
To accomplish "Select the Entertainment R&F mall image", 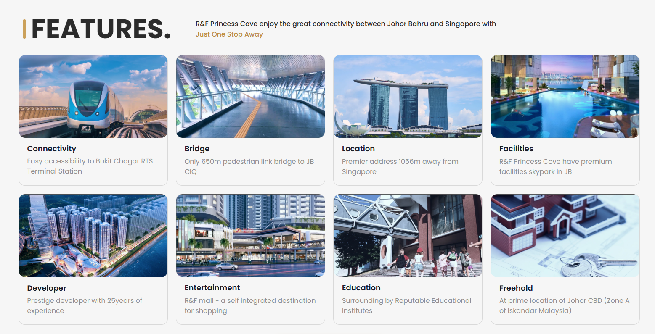I will coord(250,235).
